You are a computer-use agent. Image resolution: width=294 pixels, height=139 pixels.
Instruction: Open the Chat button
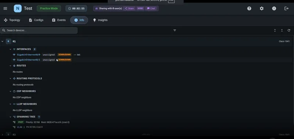click(151, 8)
